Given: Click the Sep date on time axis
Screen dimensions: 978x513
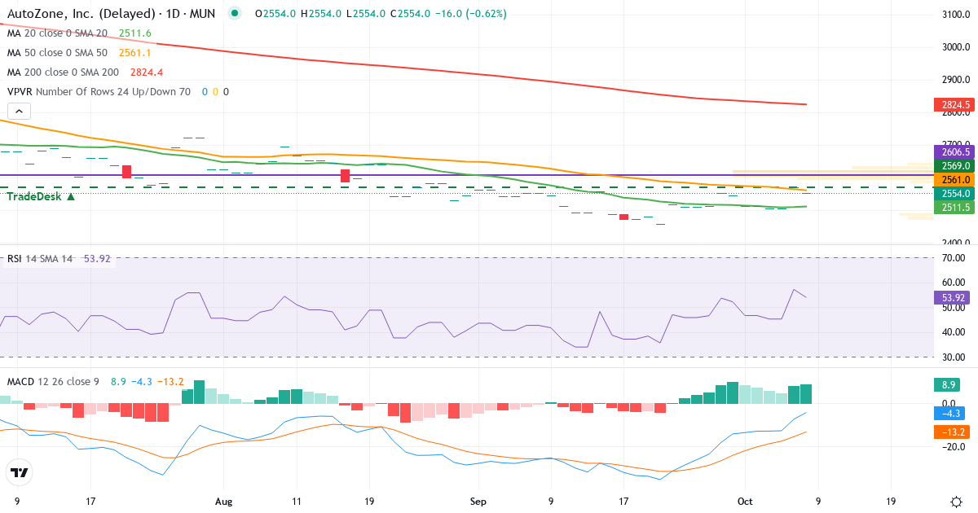Looking at the screenshot, I should tap(479, 502).
